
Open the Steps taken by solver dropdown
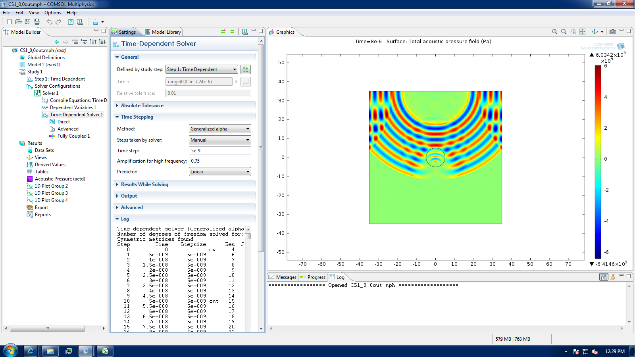coord(220,140)
